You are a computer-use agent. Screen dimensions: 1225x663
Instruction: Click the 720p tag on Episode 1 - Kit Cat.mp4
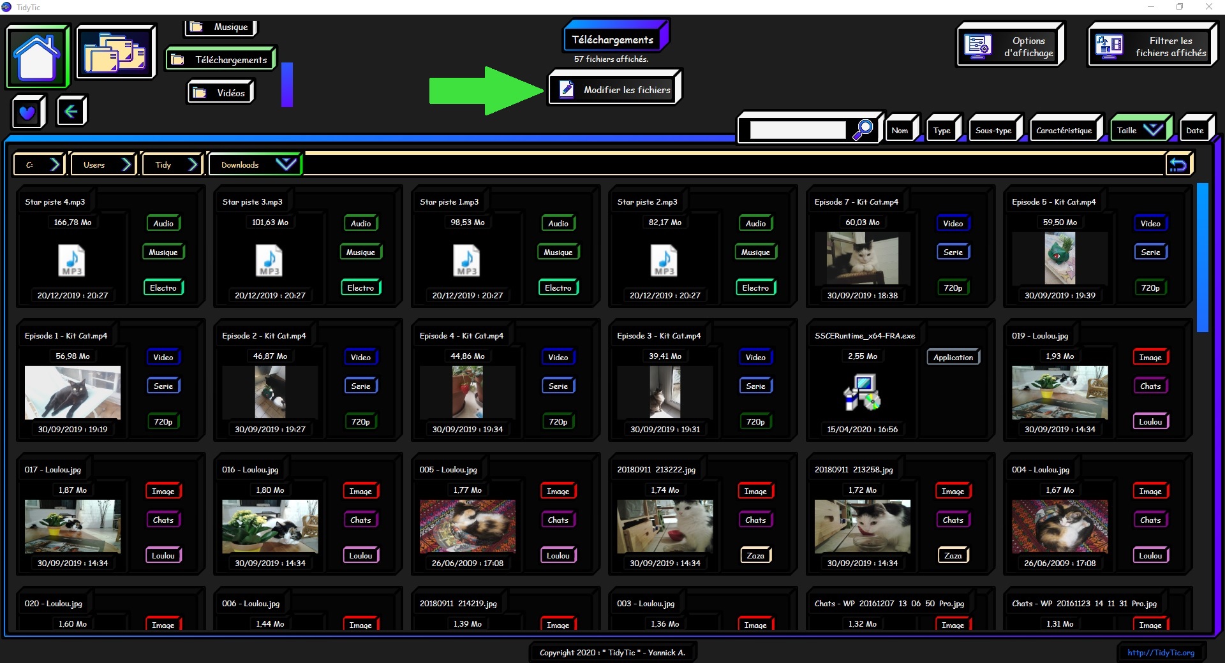point(163,421)
